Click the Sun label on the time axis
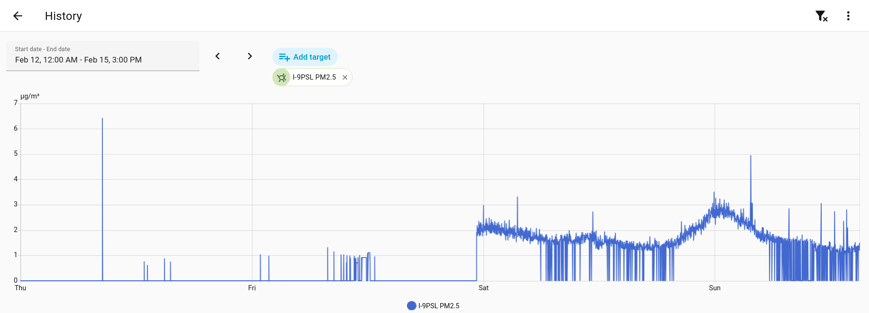This screenshot has width=869, height=313. coord(715,288)
